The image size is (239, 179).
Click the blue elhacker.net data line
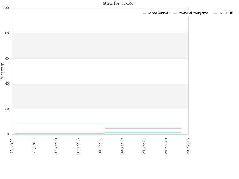[x=98, y=124]
